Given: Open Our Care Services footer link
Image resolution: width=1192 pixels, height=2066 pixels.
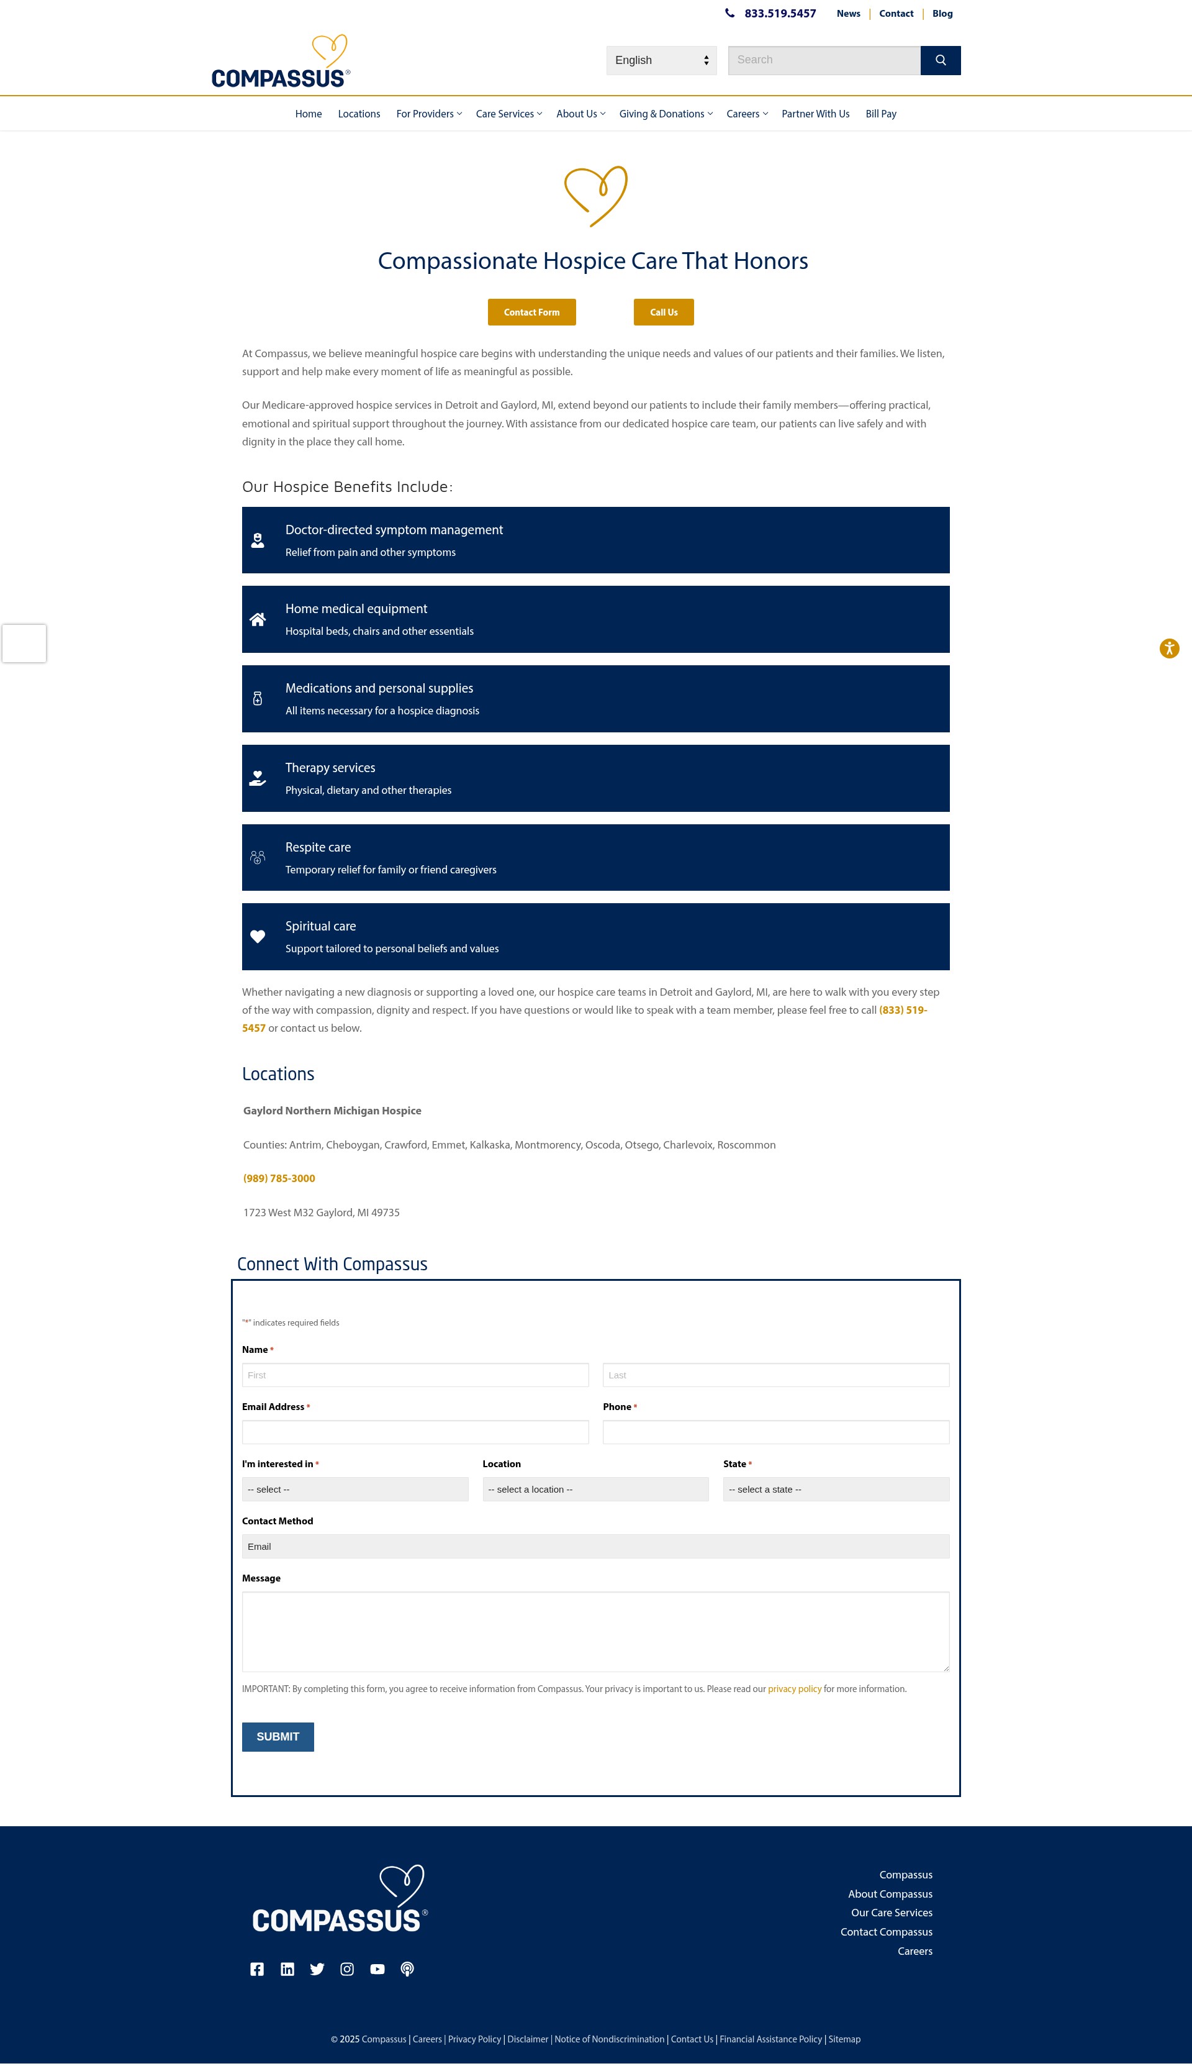Looking at the screenshot, I should click(892, 1913).
